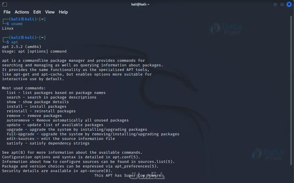Click the 'satisfy - satisfy dependency strings' line
This screenshot has height=183, width=294.
[x=48, y=143]
